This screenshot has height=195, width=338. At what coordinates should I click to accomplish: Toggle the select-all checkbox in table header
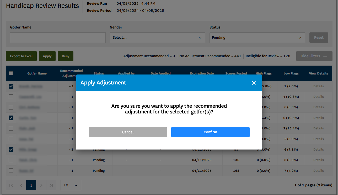coord(11,73)
